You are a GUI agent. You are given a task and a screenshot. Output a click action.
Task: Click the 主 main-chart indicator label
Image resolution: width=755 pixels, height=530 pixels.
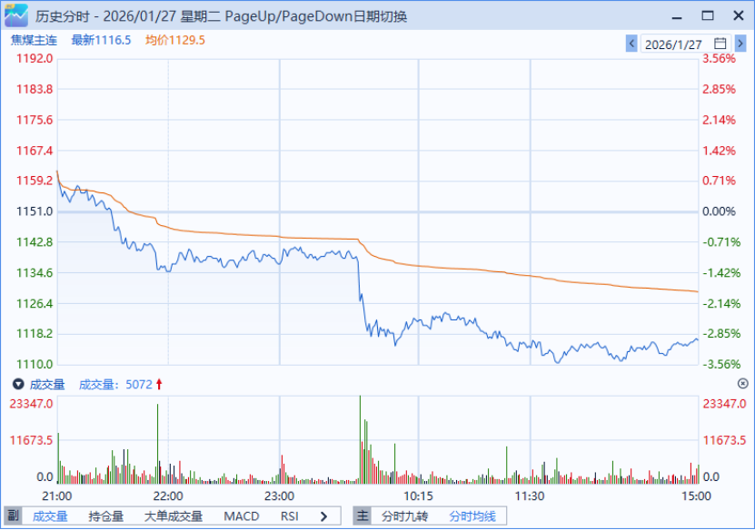[362, 516]
